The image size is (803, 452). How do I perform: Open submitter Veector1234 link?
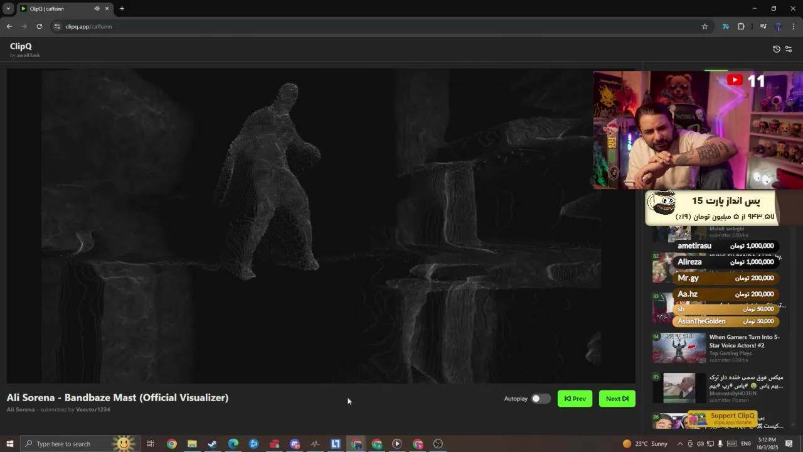tap(93, 409)
